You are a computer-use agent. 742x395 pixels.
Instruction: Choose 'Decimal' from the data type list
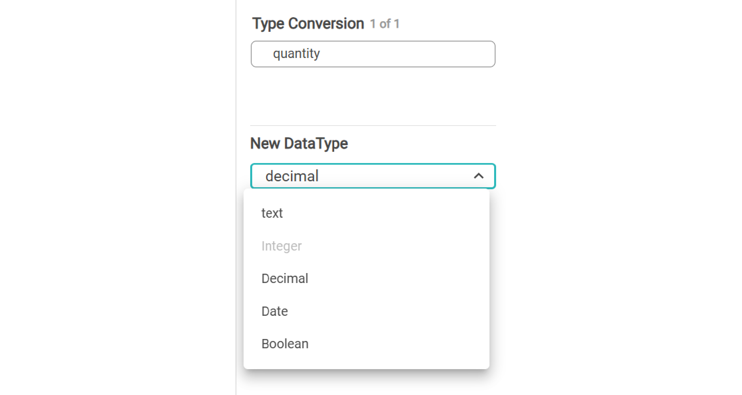285,278
